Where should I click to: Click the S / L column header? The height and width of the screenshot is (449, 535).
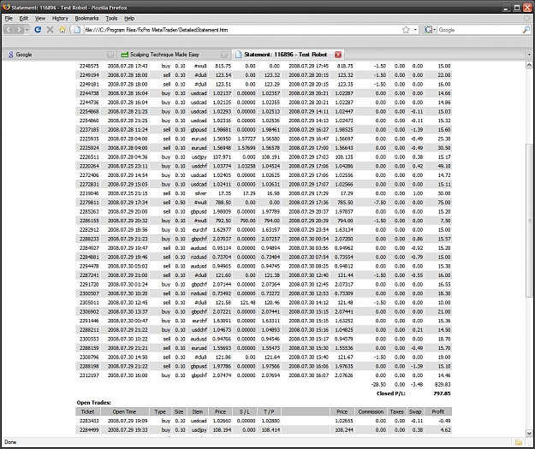pos(244,411)
